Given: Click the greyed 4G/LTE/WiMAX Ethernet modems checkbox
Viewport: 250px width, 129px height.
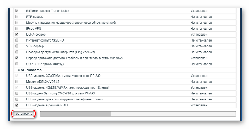Looking at the screenshot, I should pos(17,87).
